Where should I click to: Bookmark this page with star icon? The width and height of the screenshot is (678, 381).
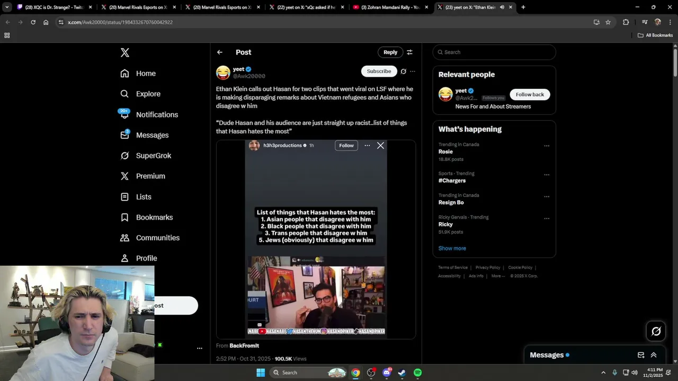pyautogui.click(x=608, y=22)
